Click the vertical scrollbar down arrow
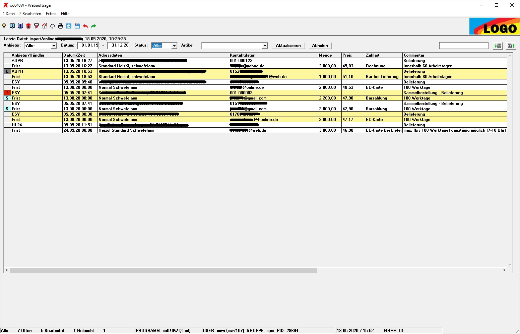This screenshot has height=334, width=520. (510, 264)
